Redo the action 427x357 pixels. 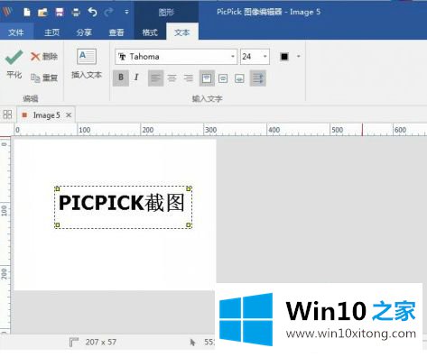(x=108, y=12)
